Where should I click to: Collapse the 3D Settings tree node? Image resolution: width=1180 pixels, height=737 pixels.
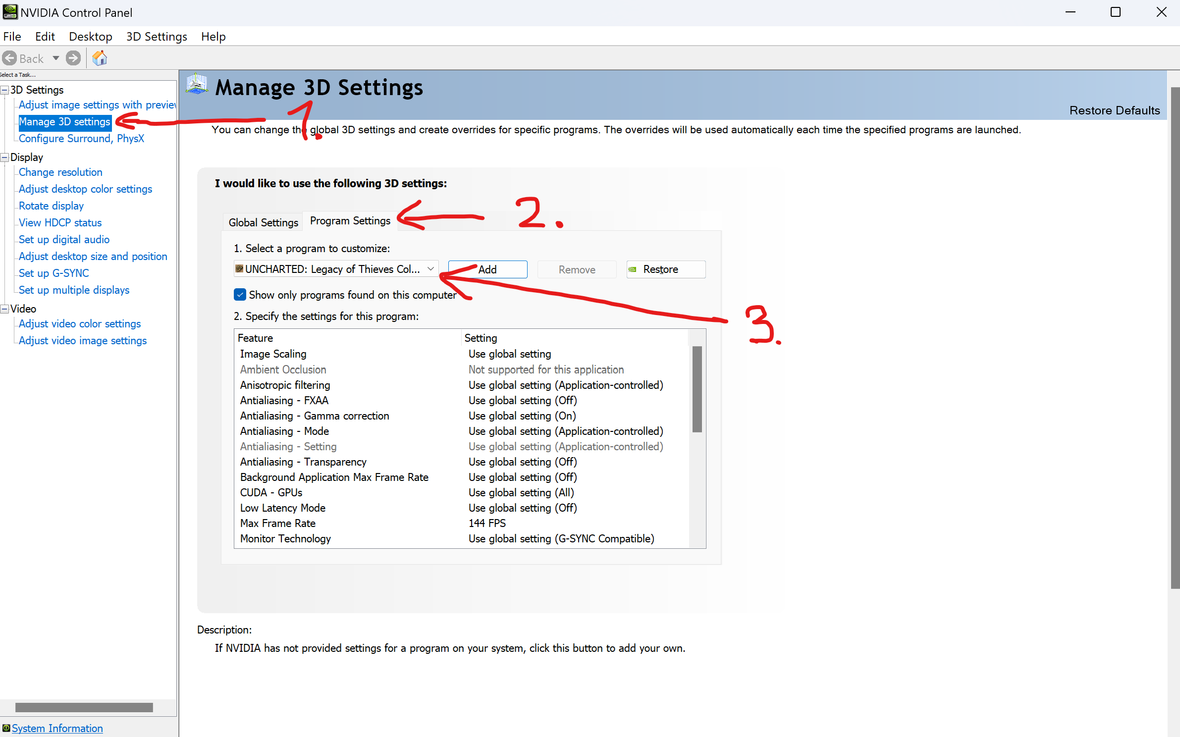pyautogui.click(x=5, y=90)
